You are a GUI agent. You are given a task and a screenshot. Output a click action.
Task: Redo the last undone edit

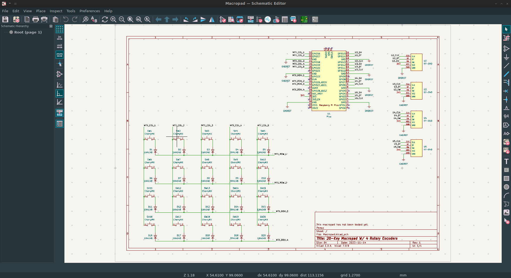coord(75,19)
